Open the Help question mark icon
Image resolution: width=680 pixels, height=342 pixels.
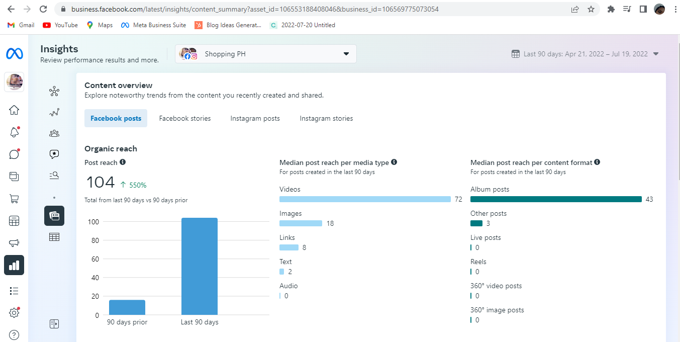click(x=14, y=335)
